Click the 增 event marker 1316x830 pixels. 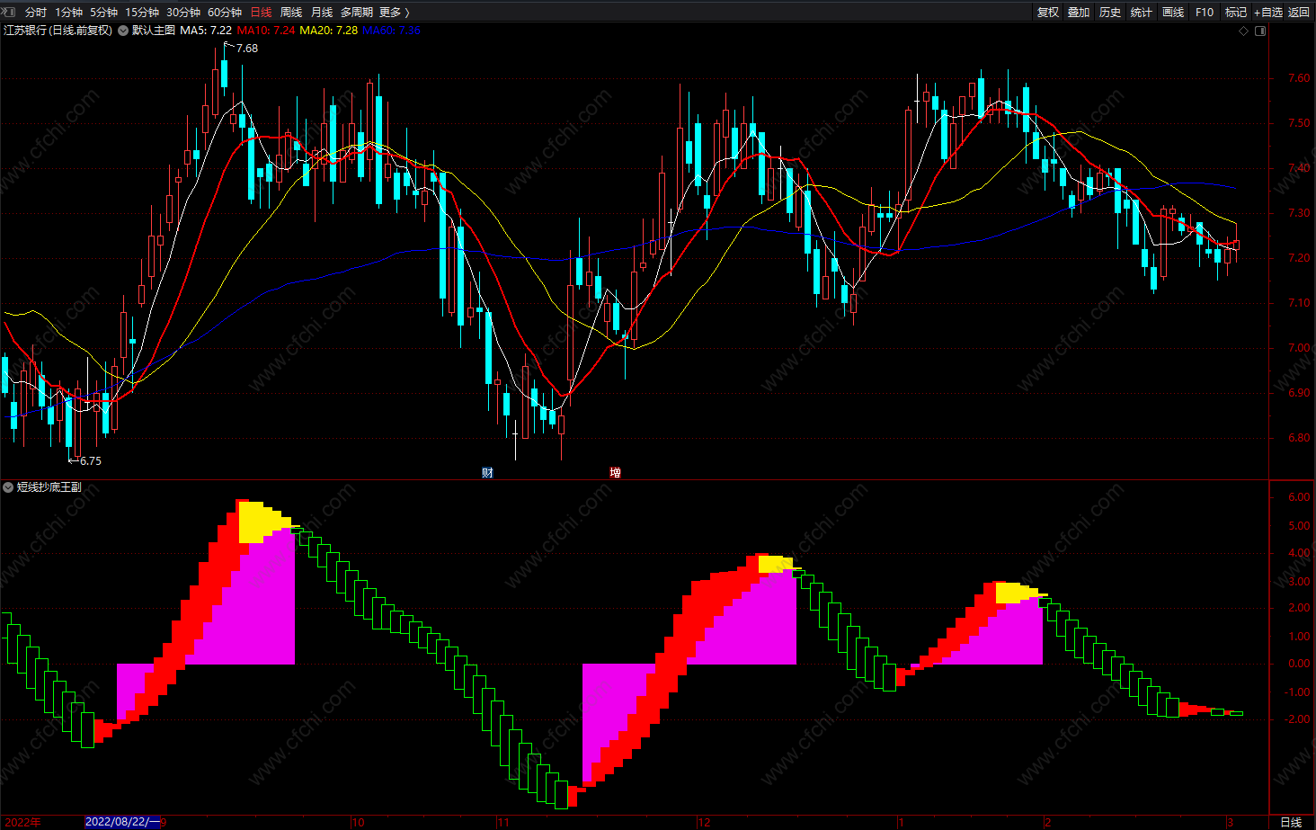(615, 472)
